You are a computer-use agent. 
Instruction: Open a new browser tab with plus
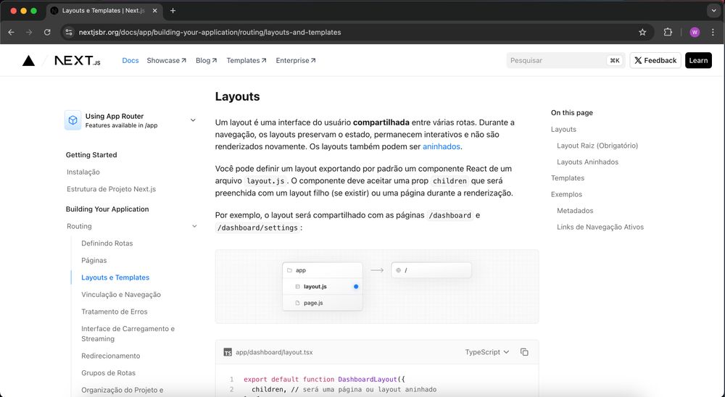pyautogui.click(x=173, y=11)
